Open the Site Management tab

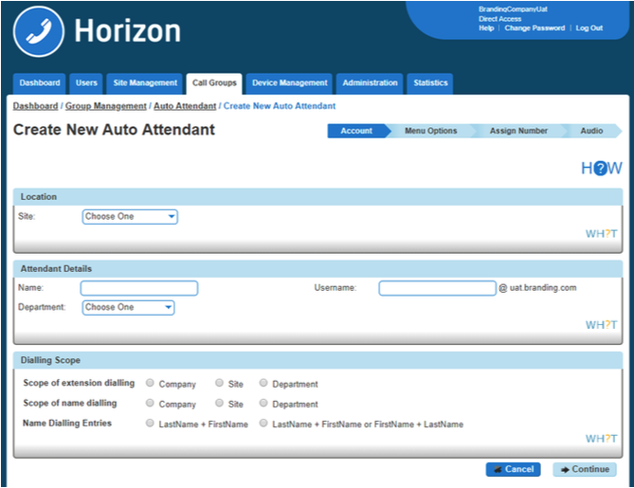(x=145, y=83)
